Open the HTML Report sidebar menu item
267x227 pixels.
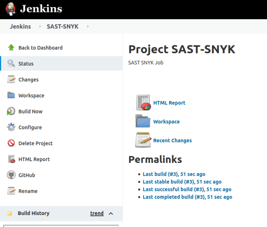click(34, 159)
